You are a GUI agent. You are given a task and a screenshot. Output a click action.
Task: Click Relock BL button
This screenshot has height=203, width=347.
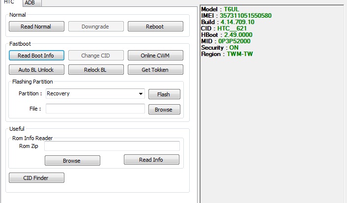point(96,69)
